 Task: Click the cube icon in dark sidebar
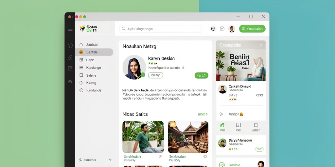tap(70, 45)
